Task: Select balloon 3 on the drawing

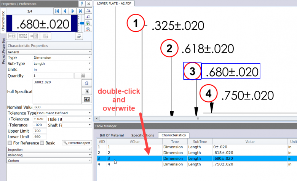Action: pos(192,71)
